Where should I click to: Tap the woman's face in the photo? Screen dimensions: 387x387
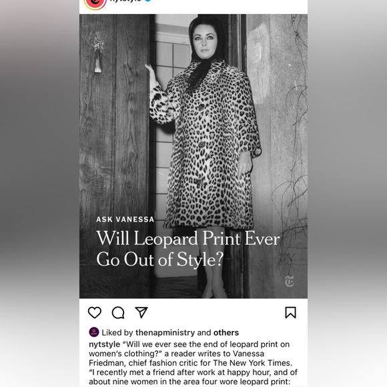tap(206, 42)
